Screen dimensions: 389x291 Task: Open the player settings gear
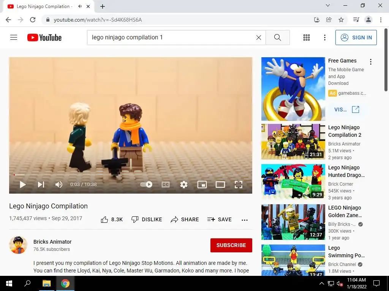tap(184, 185)
